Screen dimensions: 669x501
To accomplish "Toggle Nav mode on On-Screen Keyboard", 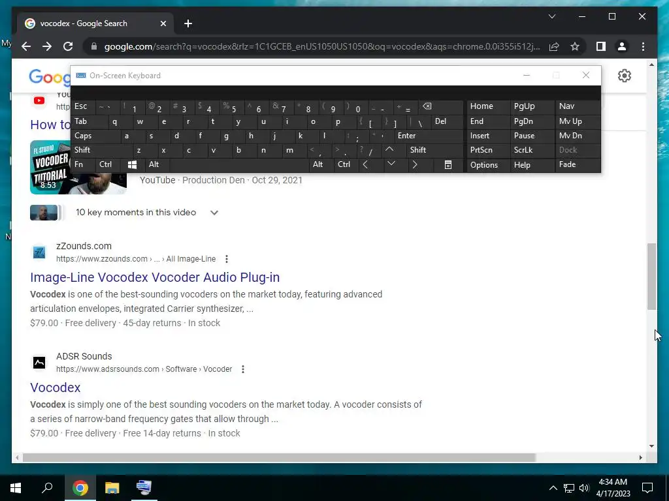I will (578, 106).
